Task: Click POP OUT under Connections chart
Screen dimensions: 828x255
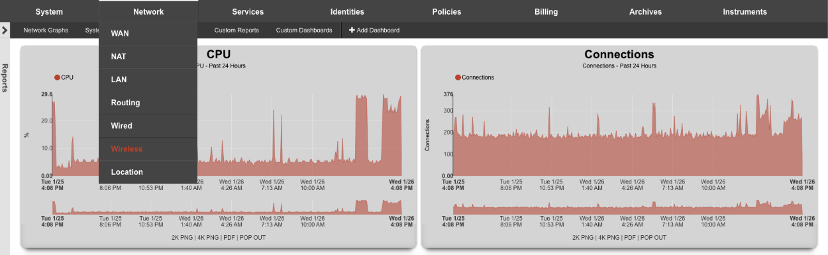Action: (653, 237)
